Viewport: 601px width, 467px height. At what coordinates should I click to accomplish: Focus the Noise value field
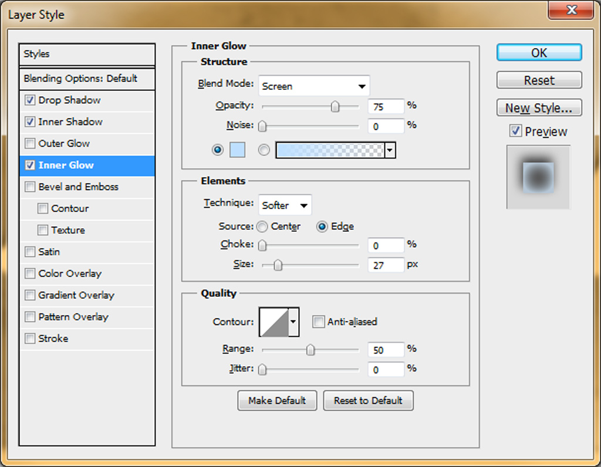pyautogui.click(x=386, y=126)
